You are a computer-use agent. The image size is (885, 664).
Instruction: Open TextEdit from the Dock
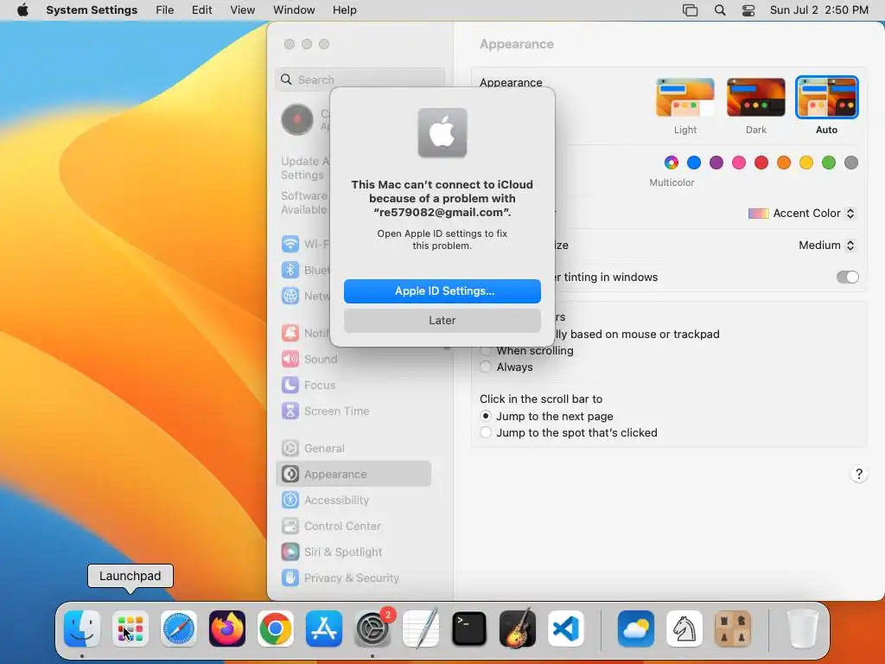tap(421, 629)
